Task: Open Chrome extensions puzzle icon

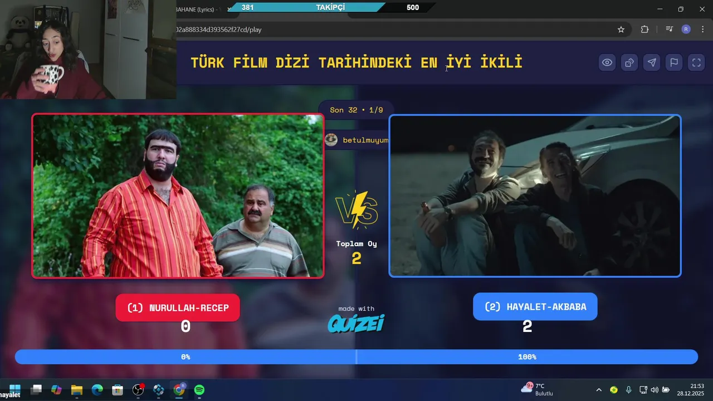Action: (645, 30)
